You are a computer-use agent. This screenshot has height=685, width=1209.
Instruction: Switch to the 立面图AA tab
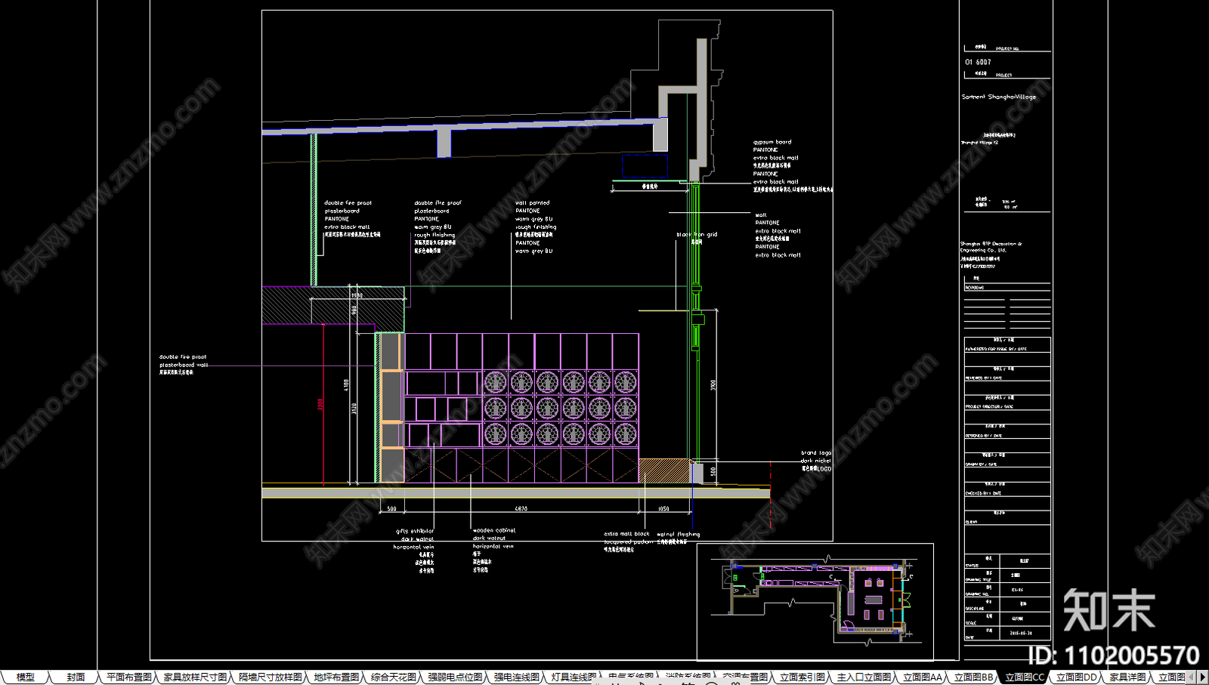point(923,677)
